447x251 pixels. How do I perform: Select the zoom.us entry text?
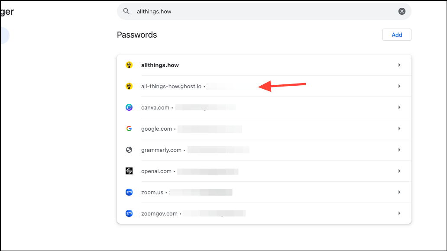coord(152,192)
